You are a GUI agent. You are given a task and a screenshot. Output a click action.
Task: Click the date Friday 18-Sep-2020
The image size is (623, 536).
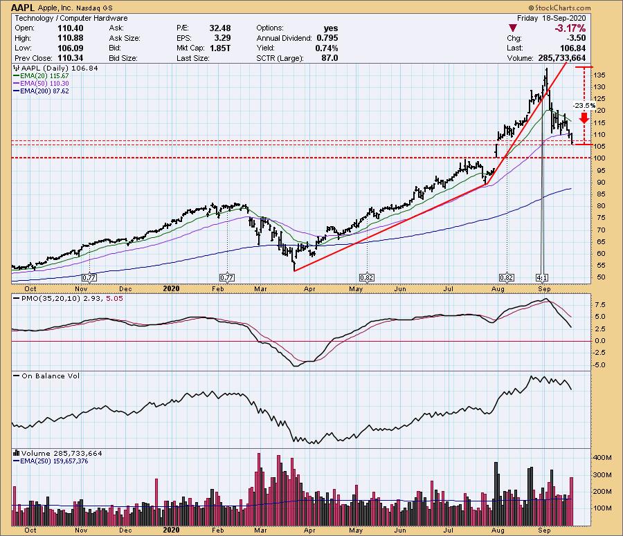coord(551,18)
